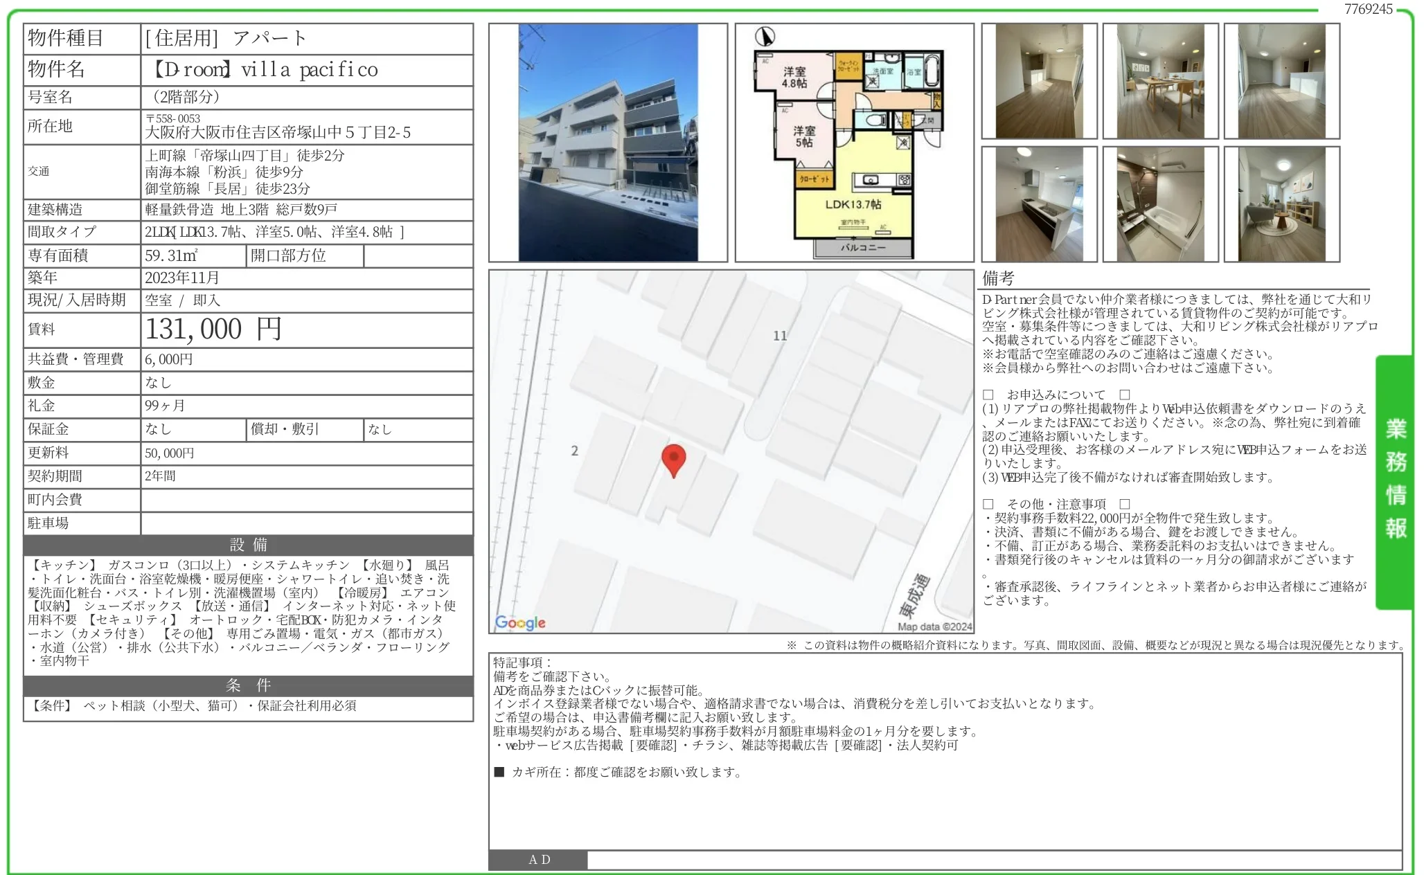The height and width of the screenshot is (875, 1424).
Task: View the bathroom photo thumbnail
Action: tap(1160, 204)
